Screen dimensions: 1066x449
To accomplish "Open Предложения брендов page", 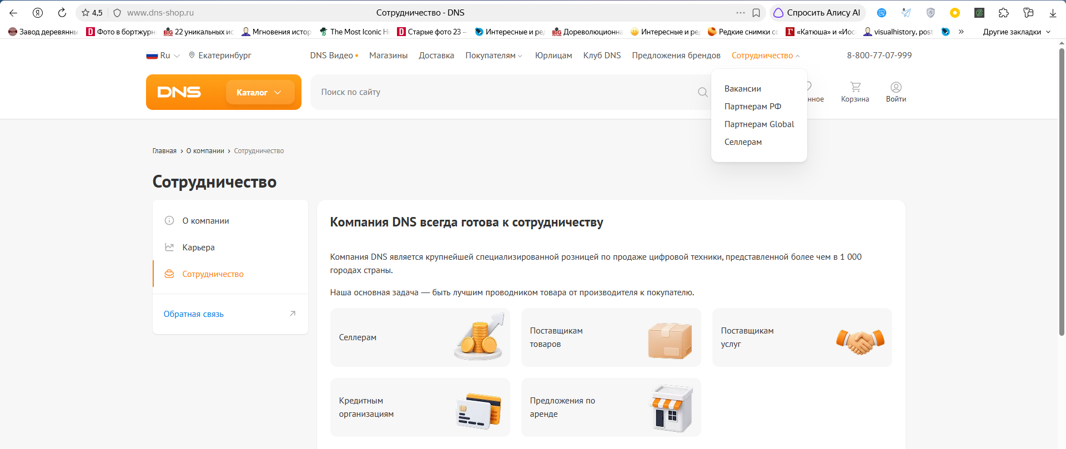I will [x=676, y=56].
